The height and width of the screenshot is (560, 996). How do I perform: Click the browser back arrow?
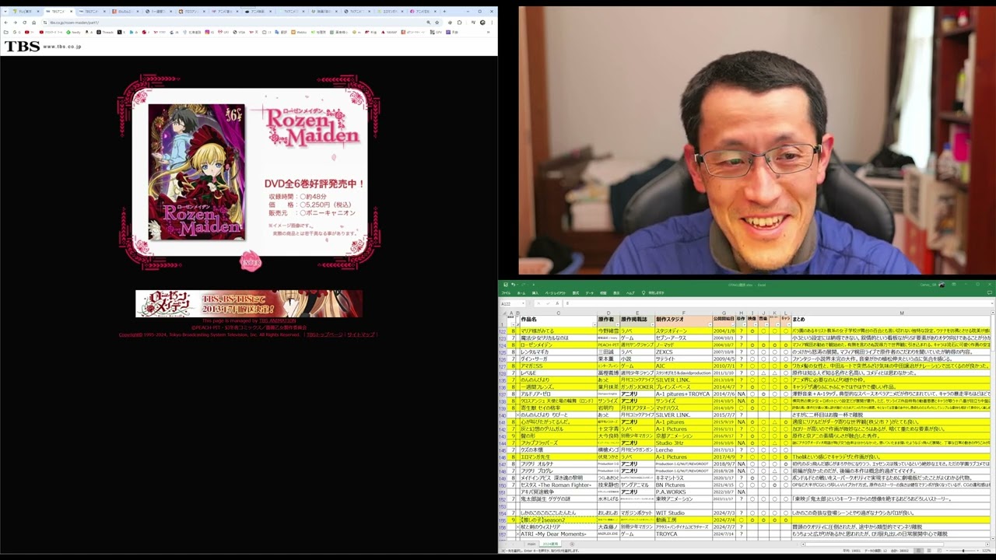click(x=6, y=23)
